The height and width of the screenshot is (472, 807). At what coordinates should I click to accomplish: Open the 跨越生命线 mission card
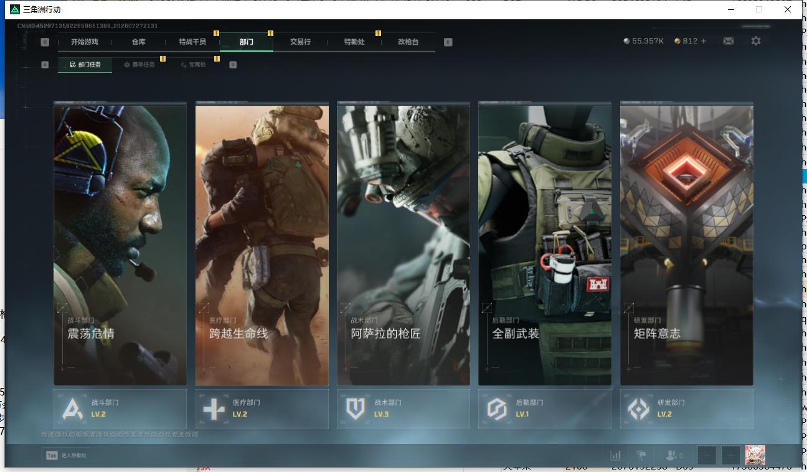tap(262, 244)
